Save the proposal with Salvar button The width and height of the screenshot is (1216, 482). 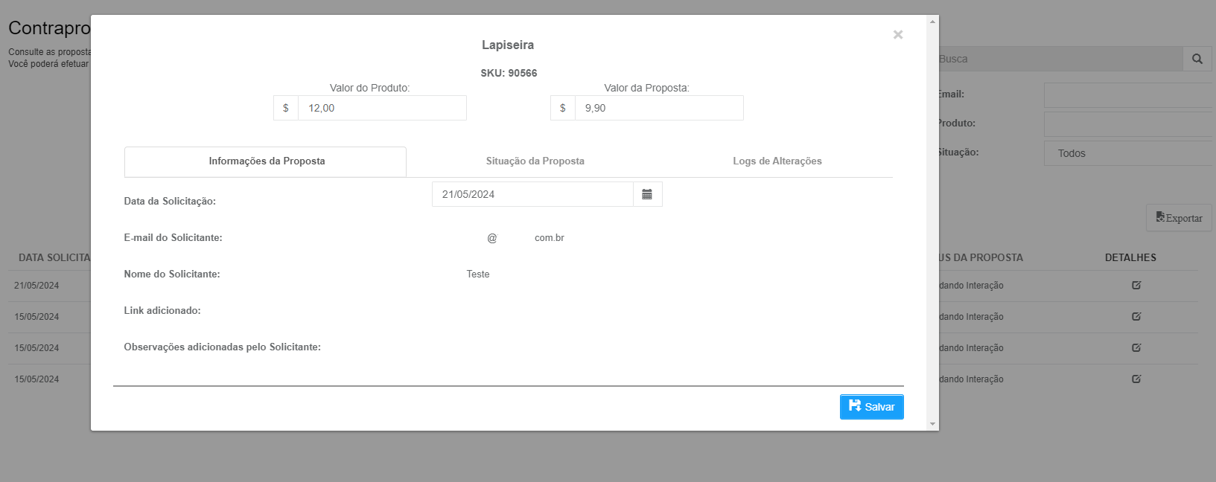871,407
